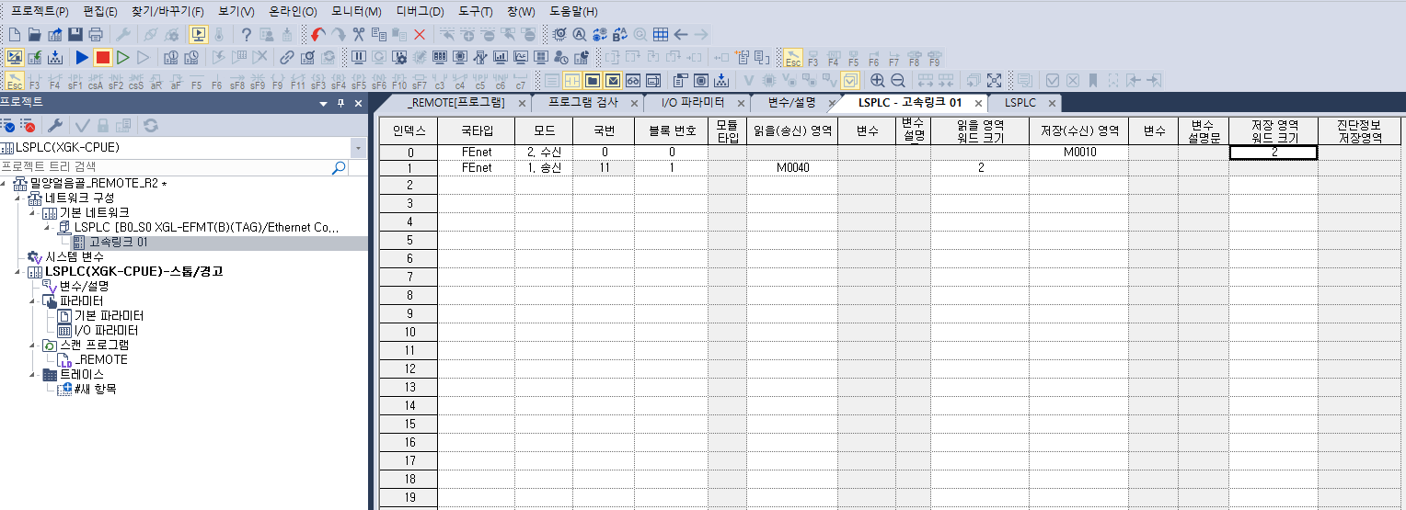
Task: Toggle the highlighted ladder-contact view icon
Action: tap(571, 81)
